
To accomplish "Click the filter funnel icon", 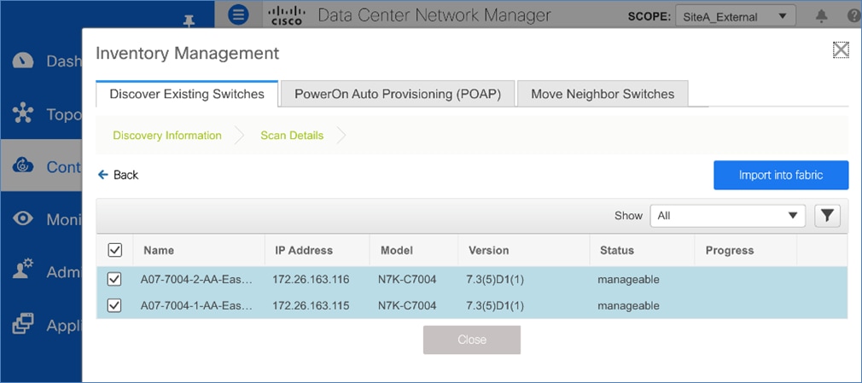I will (x=827, y=216).
